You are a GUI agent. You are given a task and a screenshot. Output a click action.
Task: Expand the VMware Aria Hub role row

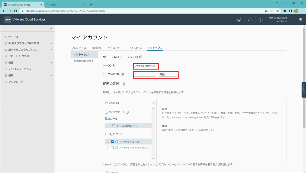108,142
